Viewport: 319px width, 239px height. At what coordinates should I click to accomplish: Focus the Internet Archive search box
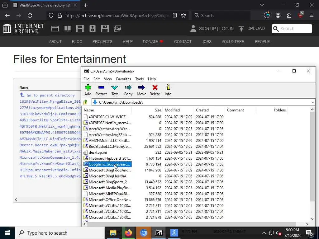click(292, 29)
